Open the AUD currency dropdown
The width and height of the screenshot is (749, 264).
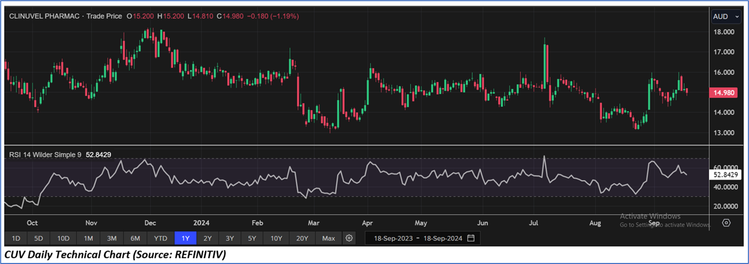726,17
